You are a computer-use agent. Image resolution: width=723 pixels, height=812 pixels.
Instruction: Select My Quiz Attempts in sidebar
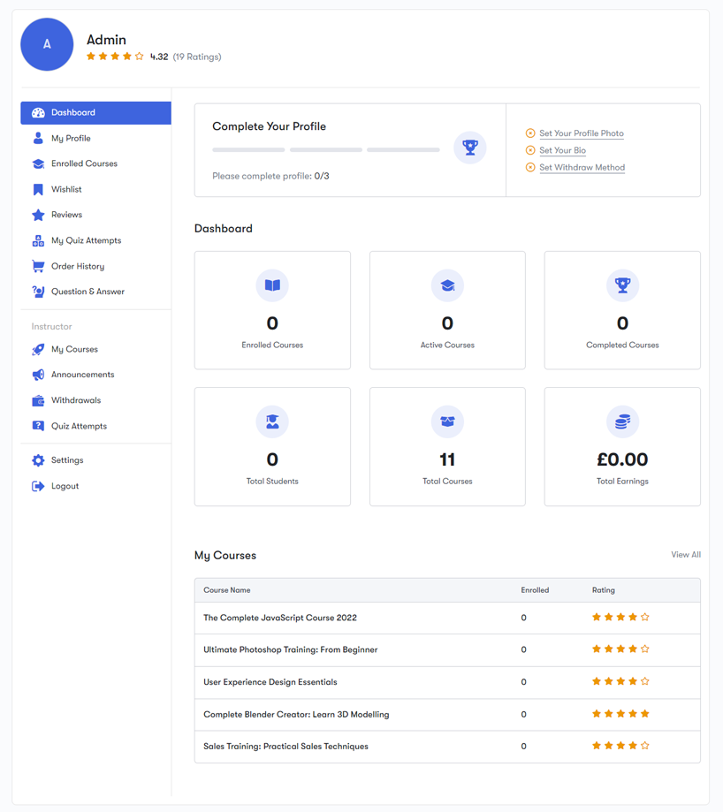[86, 240]
